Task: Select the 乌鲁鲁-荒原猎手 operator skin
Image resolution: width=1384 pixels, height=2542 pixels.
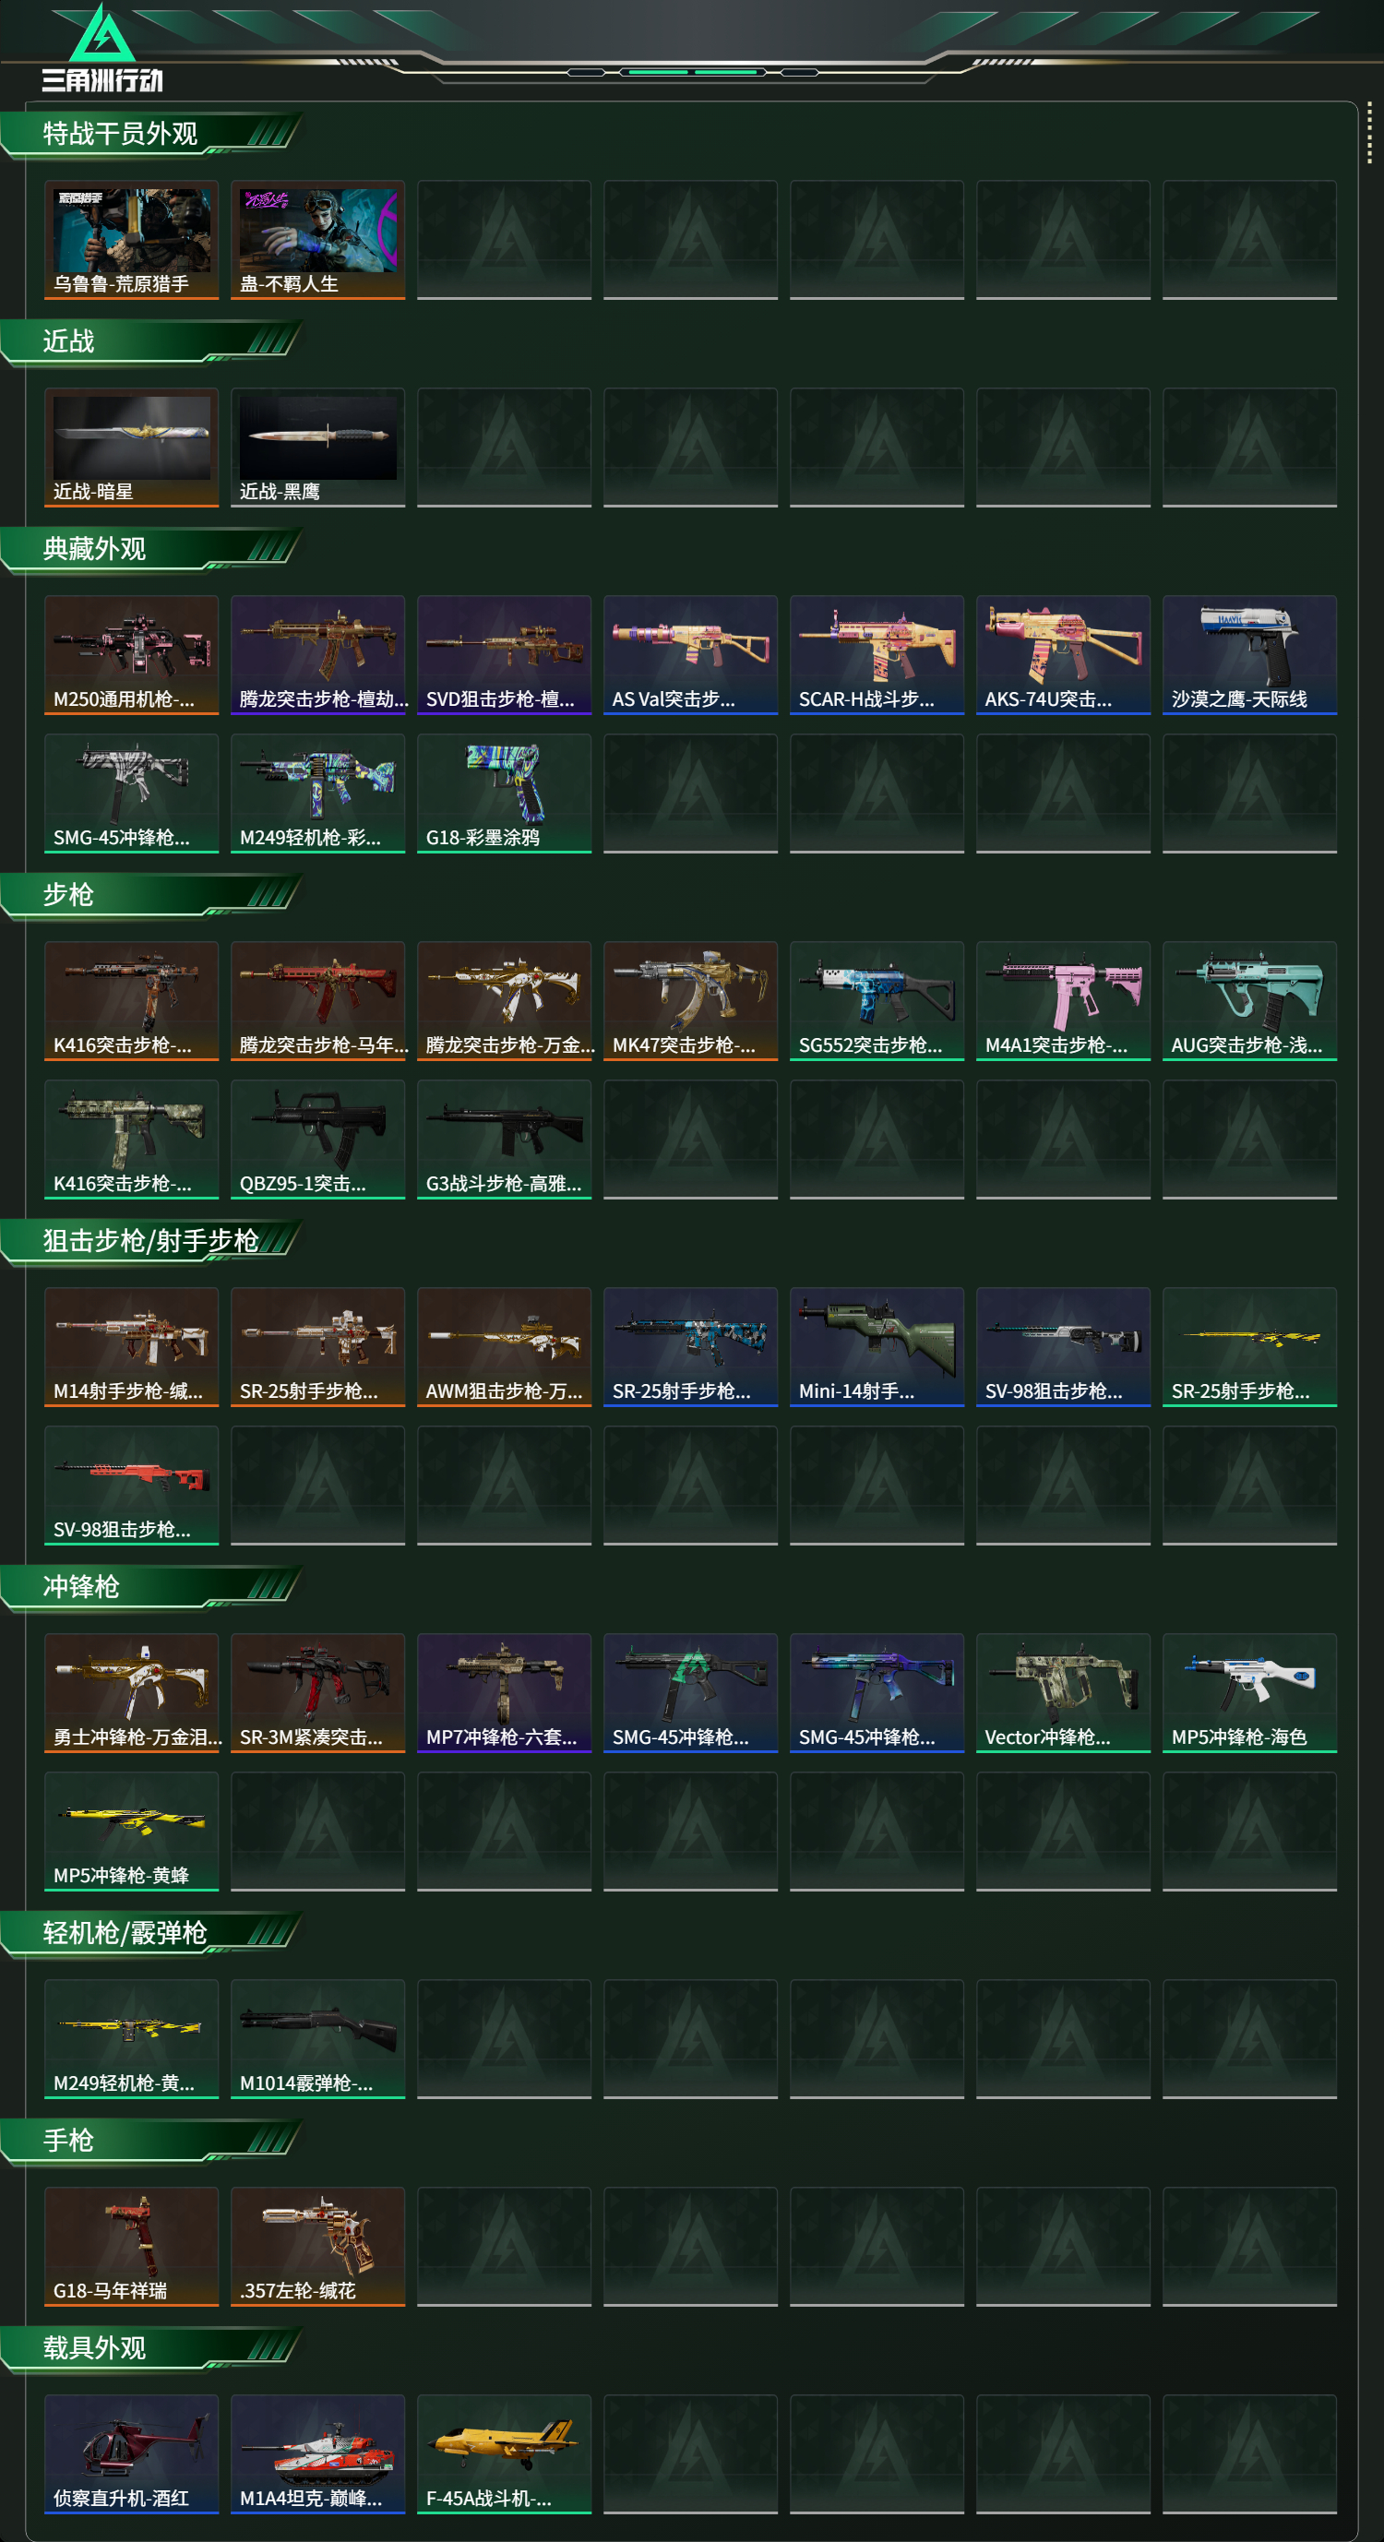Action: 131,240
